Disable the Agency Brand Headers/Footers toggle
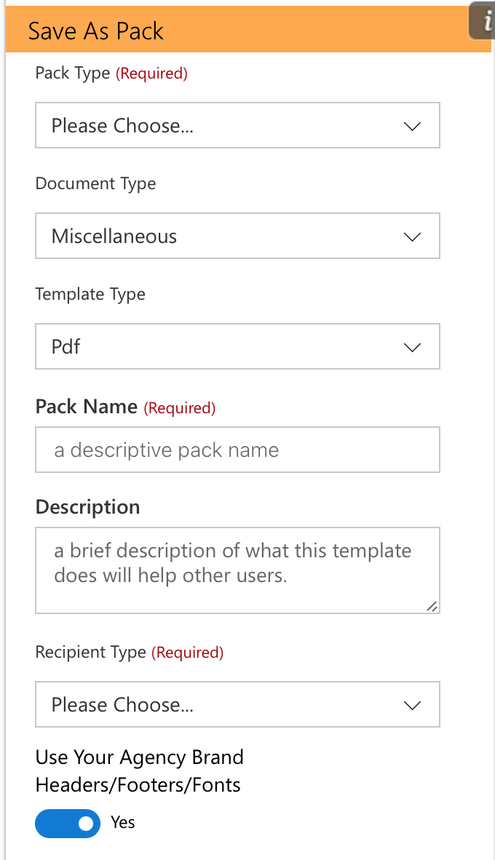 (68, 823)
